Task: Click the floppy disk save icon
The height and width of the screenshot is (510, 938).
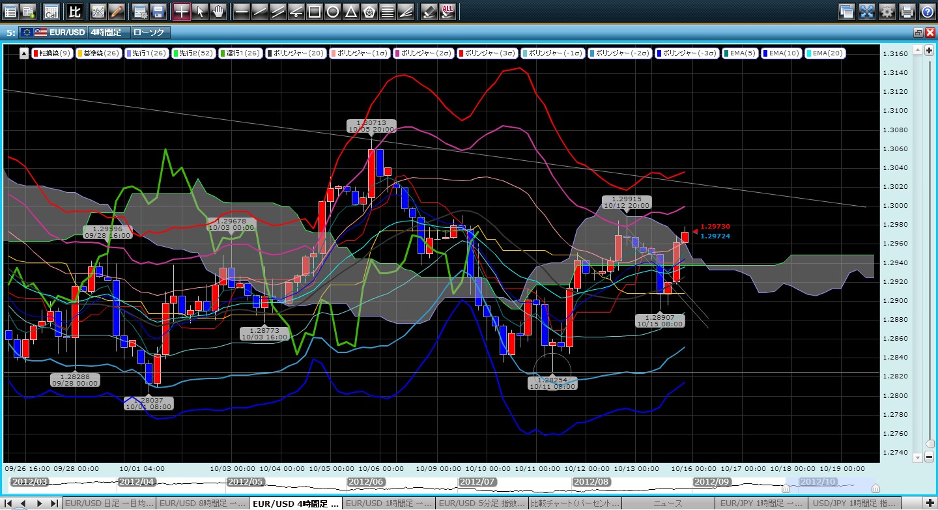Action: [158, 11]
